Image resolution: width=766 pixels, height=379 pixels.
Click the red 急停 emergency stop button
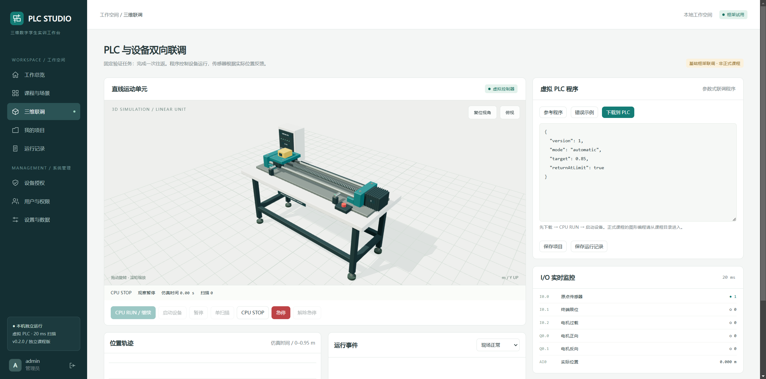(x=281, y=313)
